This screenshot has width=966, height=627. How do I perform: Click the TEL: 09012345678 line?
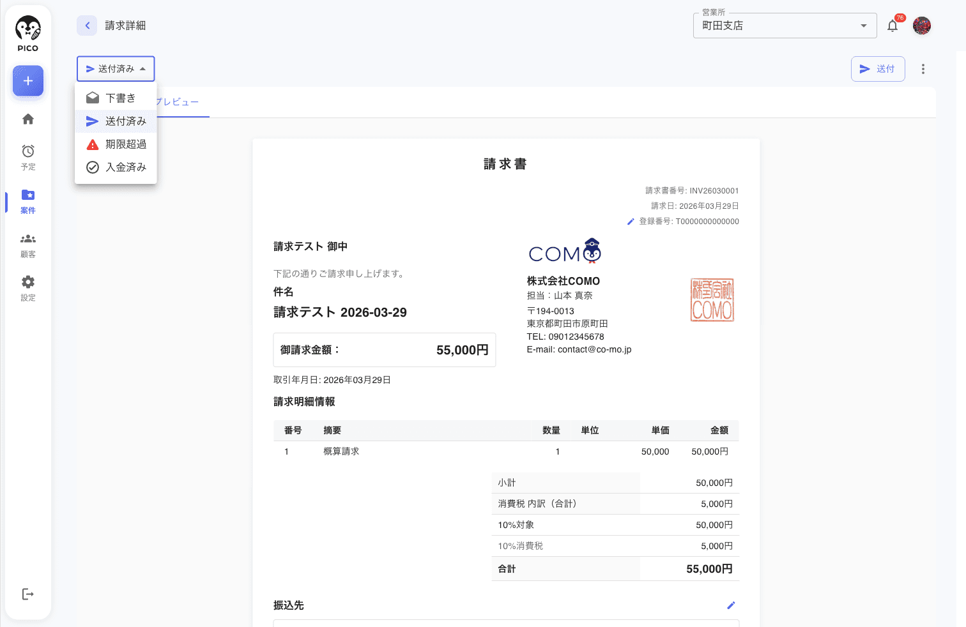(565, 336)
